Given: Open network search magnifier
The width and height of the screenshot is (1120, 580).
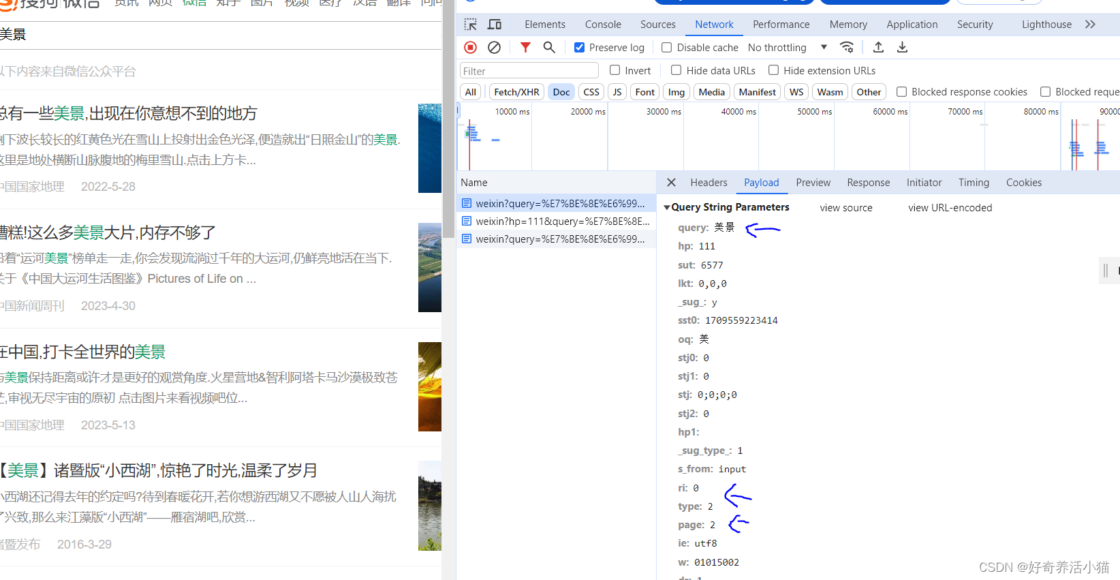Looking at the screenshot, I should [x=549, y=47].
